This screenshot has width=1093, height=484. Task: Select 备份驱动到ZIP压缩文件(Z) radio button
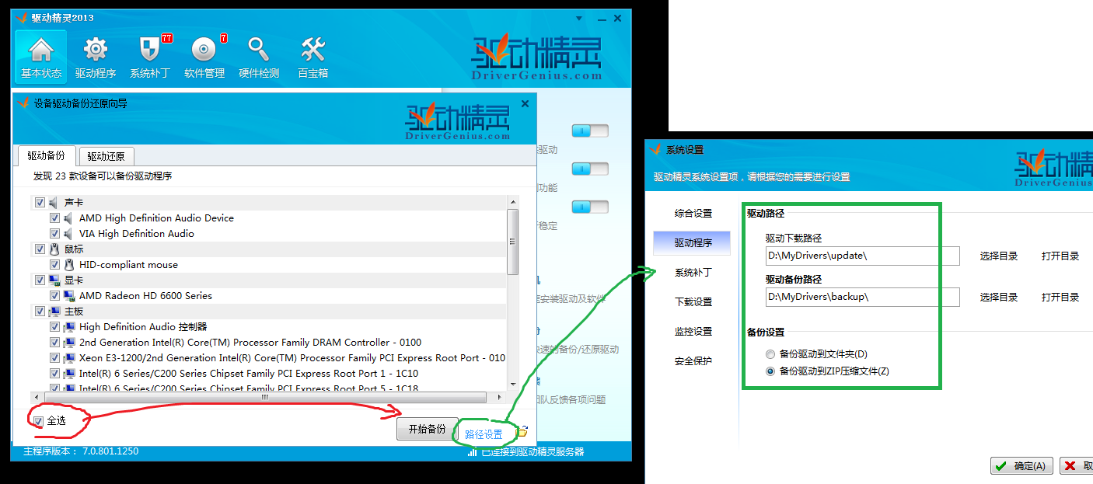click(770, 371)
